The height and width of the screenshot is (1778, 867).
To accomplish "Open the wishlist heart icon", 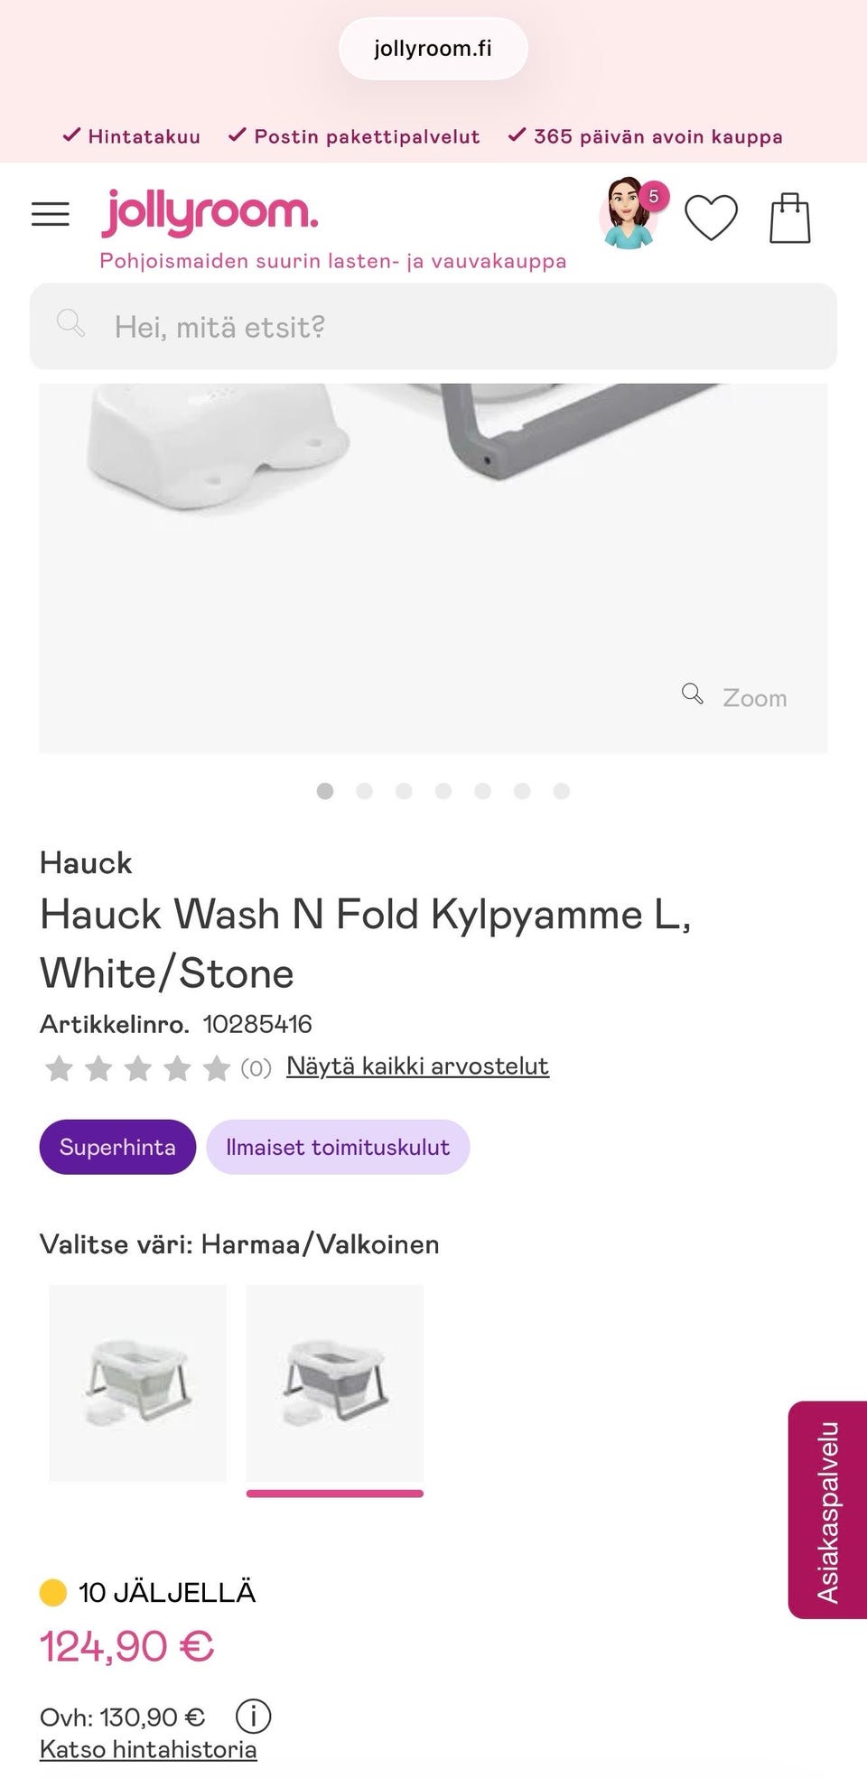I will click(711, 218).
